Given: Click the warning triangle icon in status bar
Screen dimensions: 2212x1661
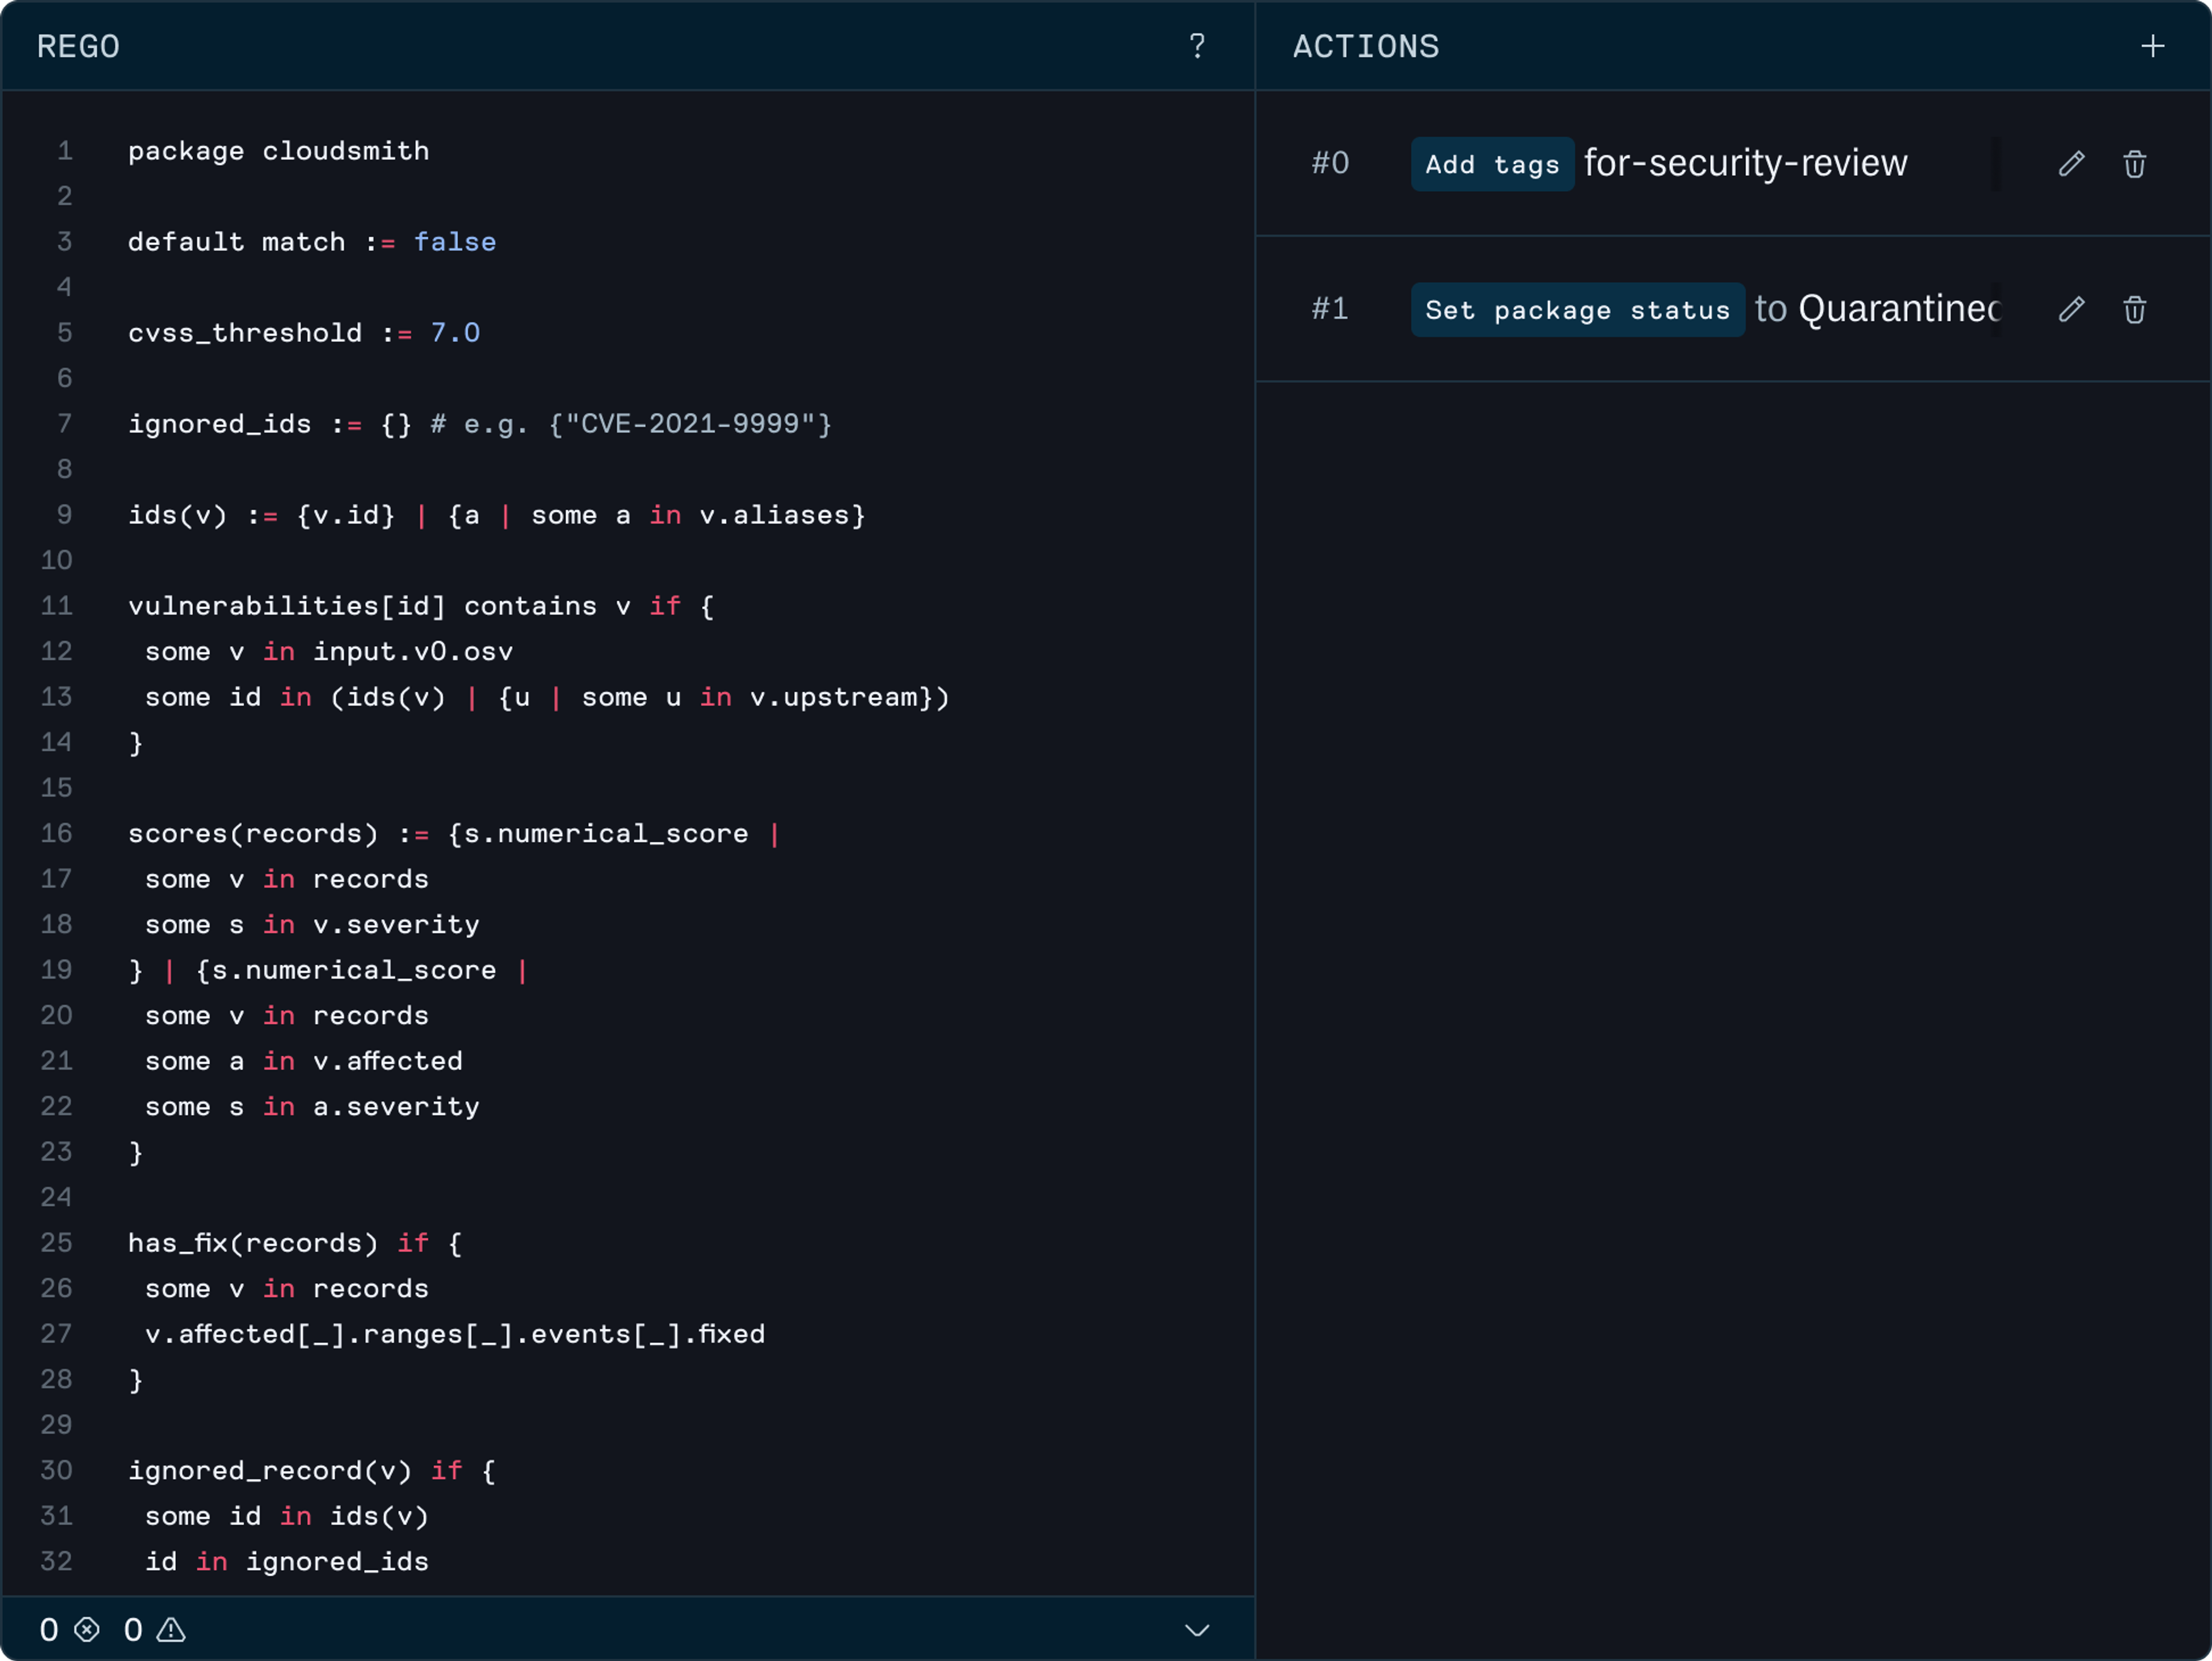Looking at the screenshot, I should click(171, 1630).
